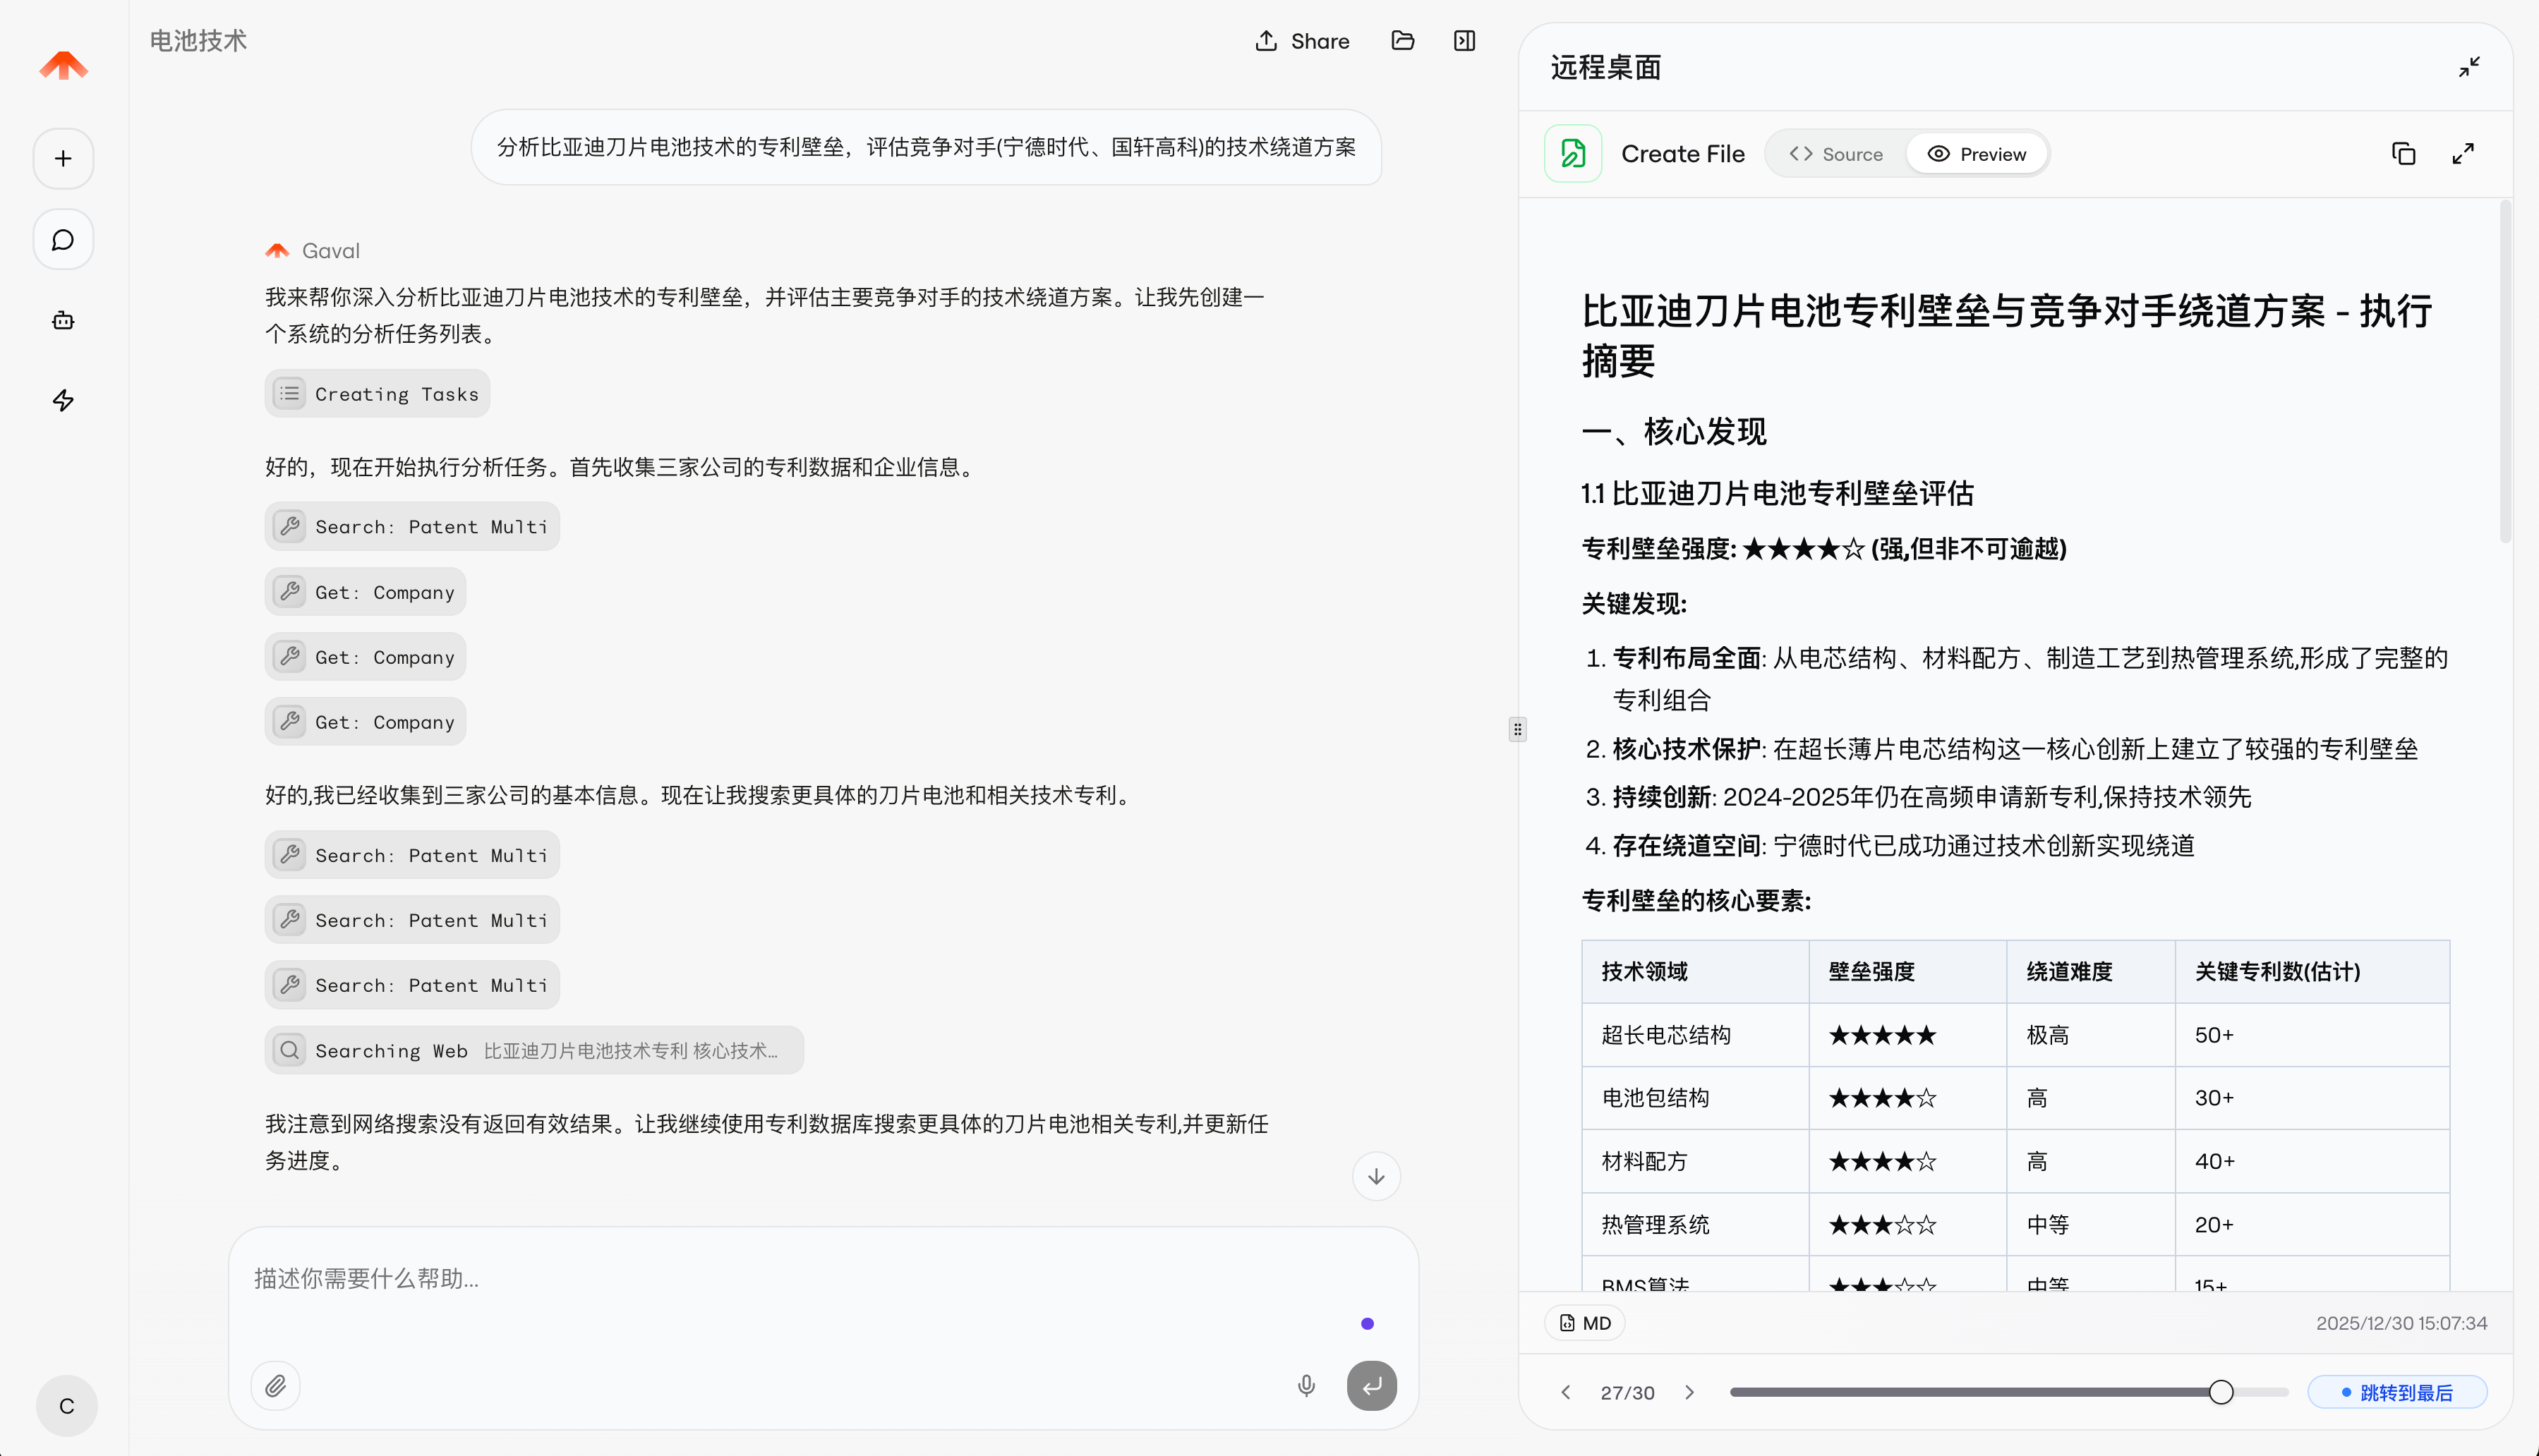Go to next step with right chevron
Screen dimensions: 2539x1456
coord(1689,1392)
